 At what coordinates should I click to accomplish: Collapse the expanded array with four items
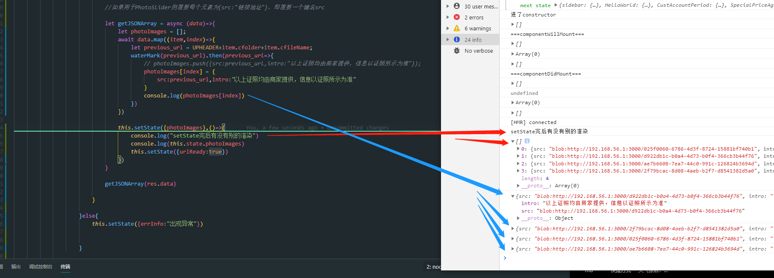(x=513, y=142)
